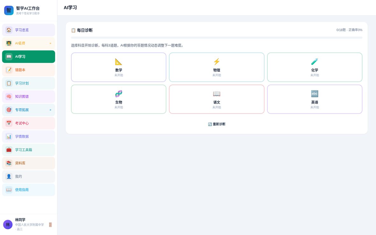
Task: Click the stacked books icon beside 资料库
Action: pos(9,163)
